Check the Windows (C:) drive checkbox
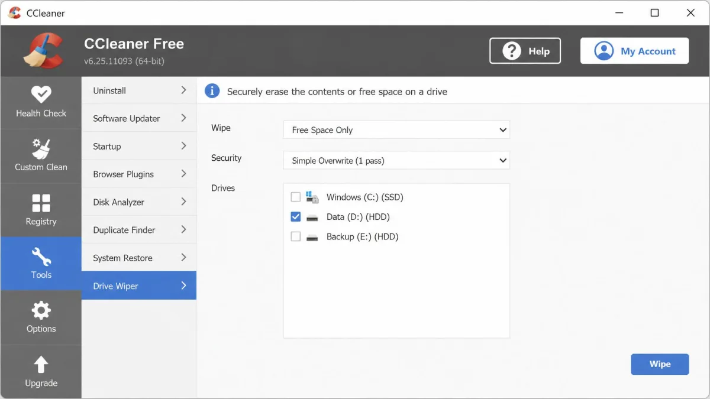710x399 pixels. 296,197
